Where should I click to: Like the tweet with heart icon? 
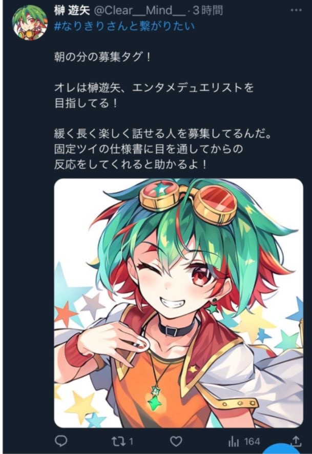pos(176,442)
